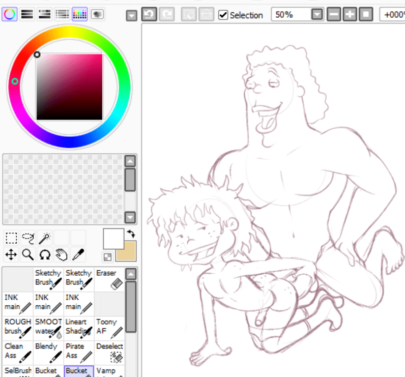
Task: Toggle the color wheel panel
Action: (x=9, y=14)
